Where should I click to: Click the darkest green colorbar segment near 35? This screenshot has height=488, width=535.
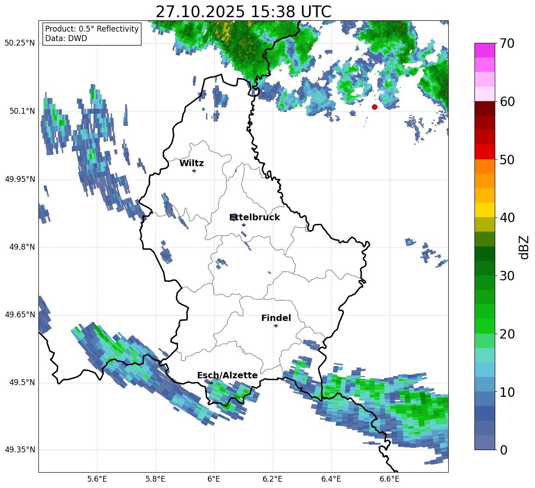click(484, 253)
